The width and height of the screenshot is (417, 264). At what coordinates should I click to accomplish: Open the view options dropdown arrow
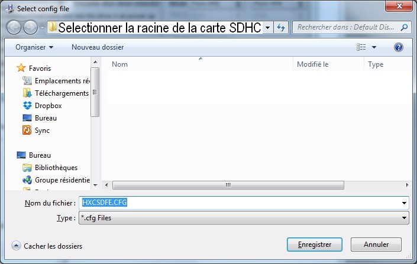[x=374, y=47]
